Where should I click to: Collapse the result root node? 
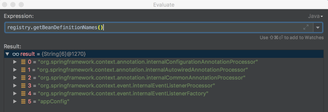(x=7, y=54)
